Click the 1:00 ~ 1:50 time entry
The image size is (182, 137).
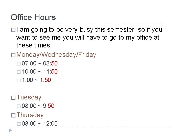coord(36,80)
